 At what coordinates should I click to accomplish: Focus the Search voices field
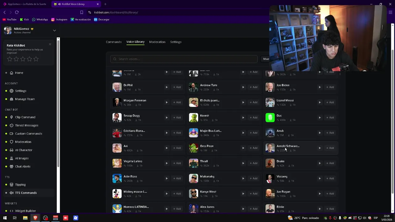click(x=184, y=59)
